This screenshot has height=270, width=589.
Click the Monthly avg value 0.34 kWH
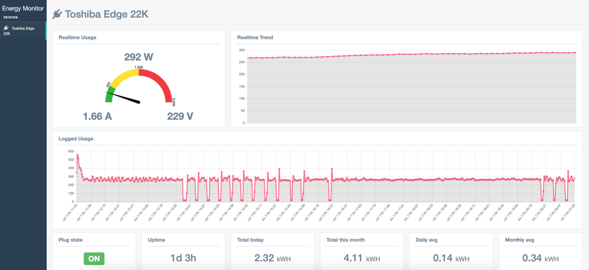click(x=540, y=258)
